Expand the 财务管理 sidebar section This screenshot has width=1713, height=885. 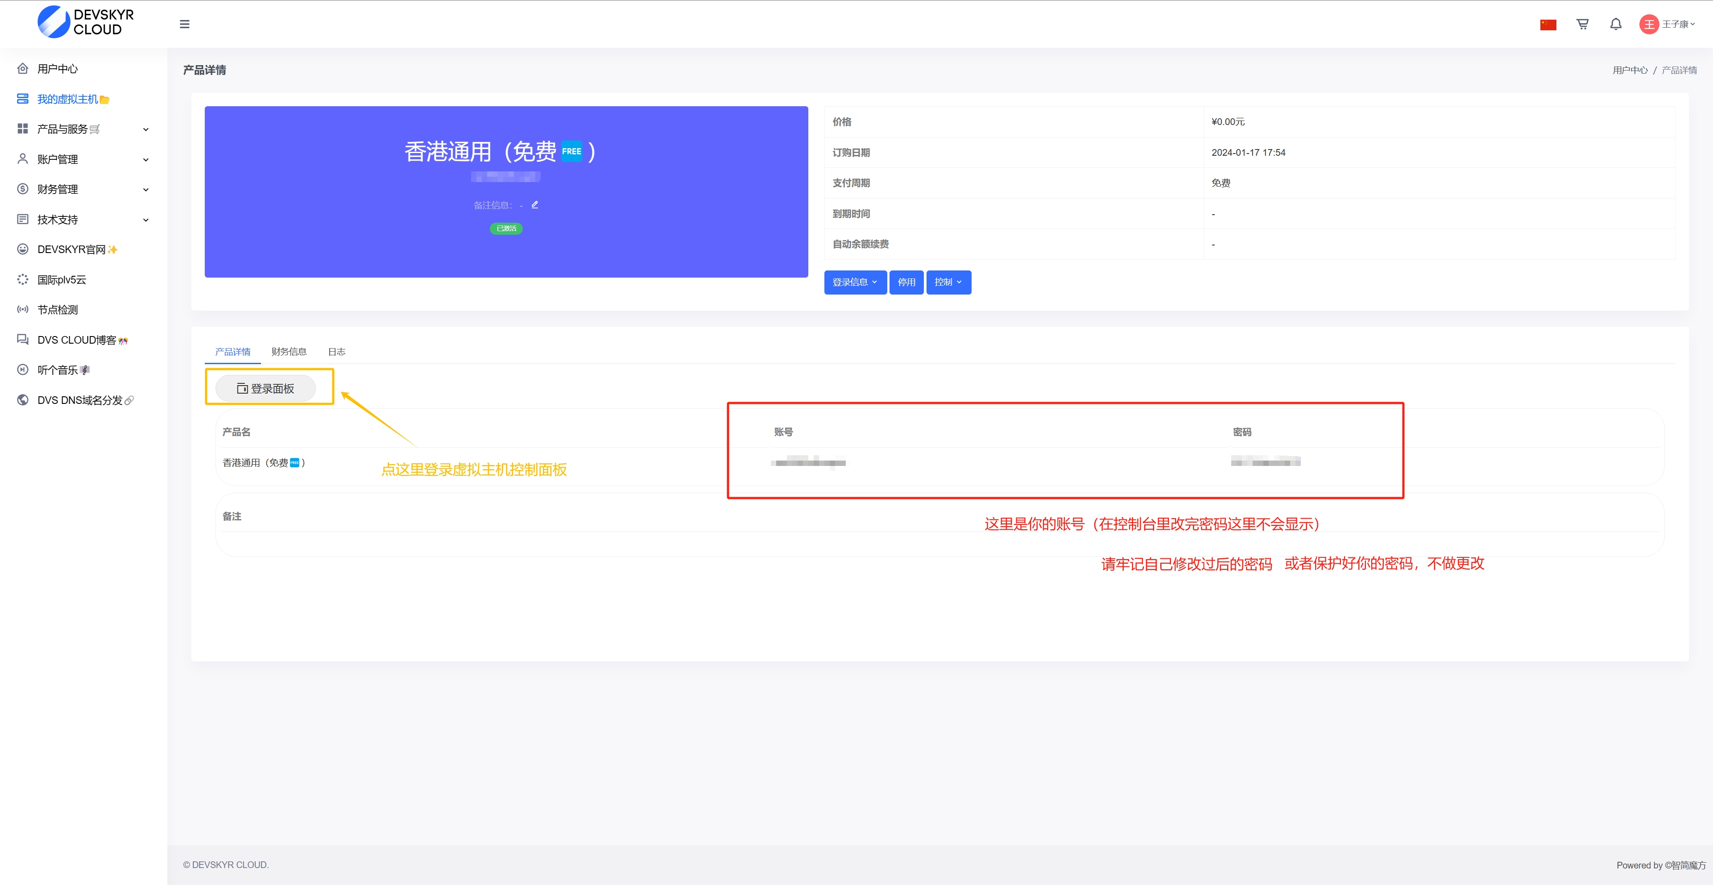pyautogui.click(x=83, y=190)
